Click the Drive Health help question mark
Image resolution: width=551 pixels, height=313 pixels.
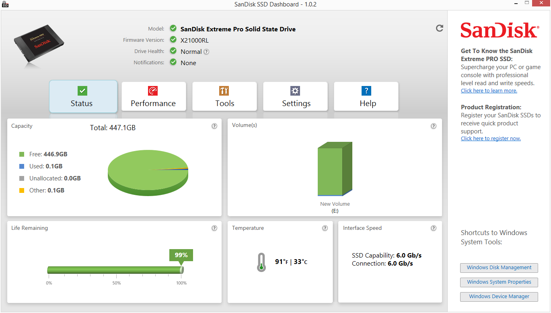(206, 51)
